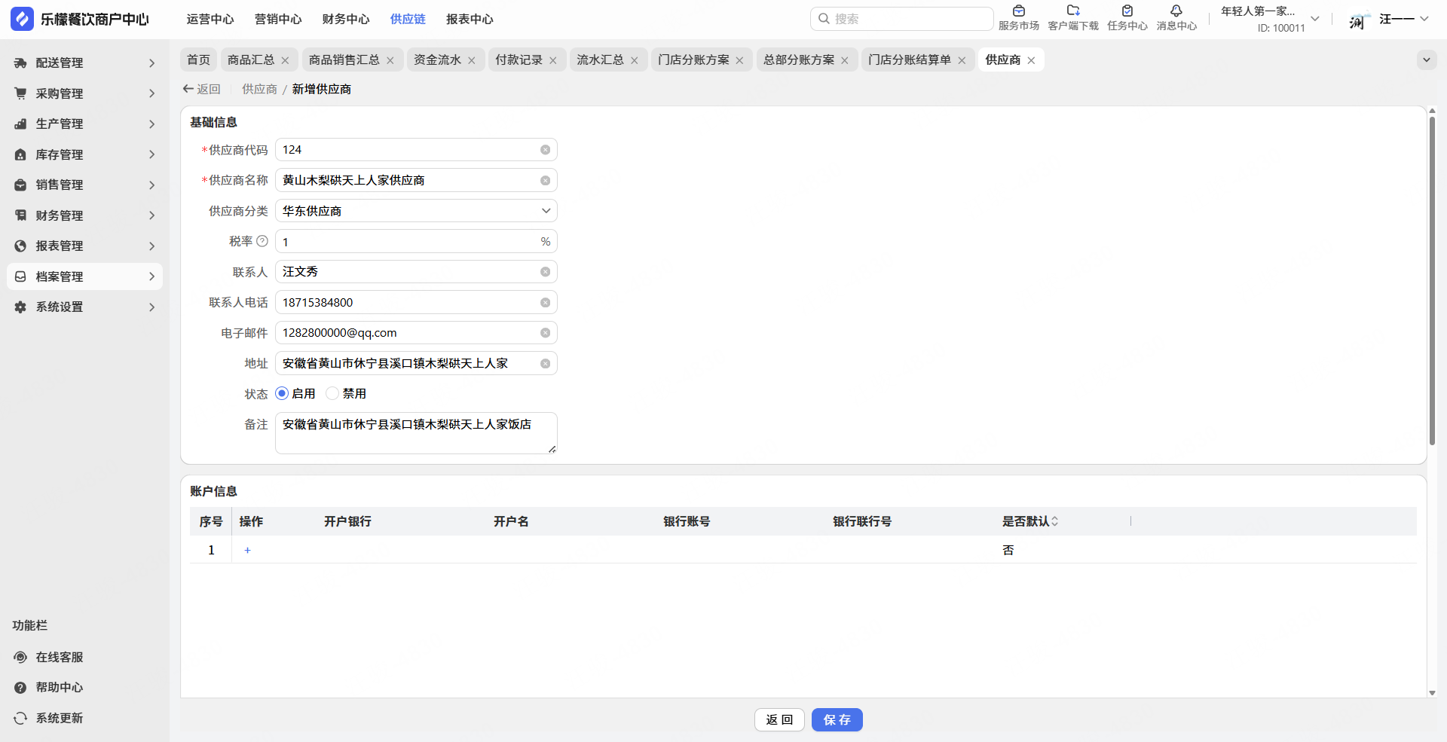Click the 备注 text area

416,433
